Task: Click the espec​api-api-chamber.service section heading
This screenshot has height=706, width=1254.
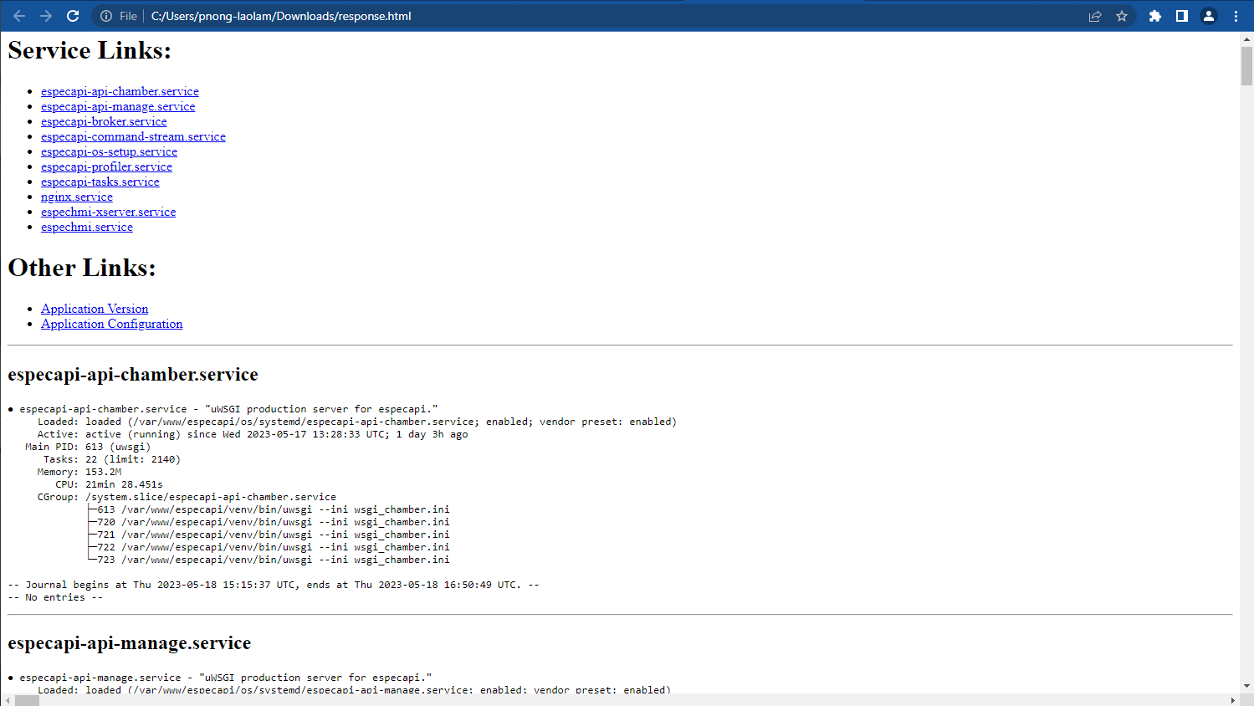Action: [x=133, y=375]
